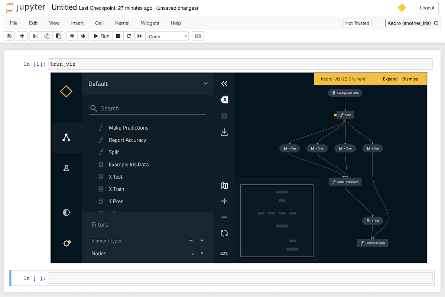Click the Kedro diamond logo
The image size is (445, 297).
[x=66, y=91]
